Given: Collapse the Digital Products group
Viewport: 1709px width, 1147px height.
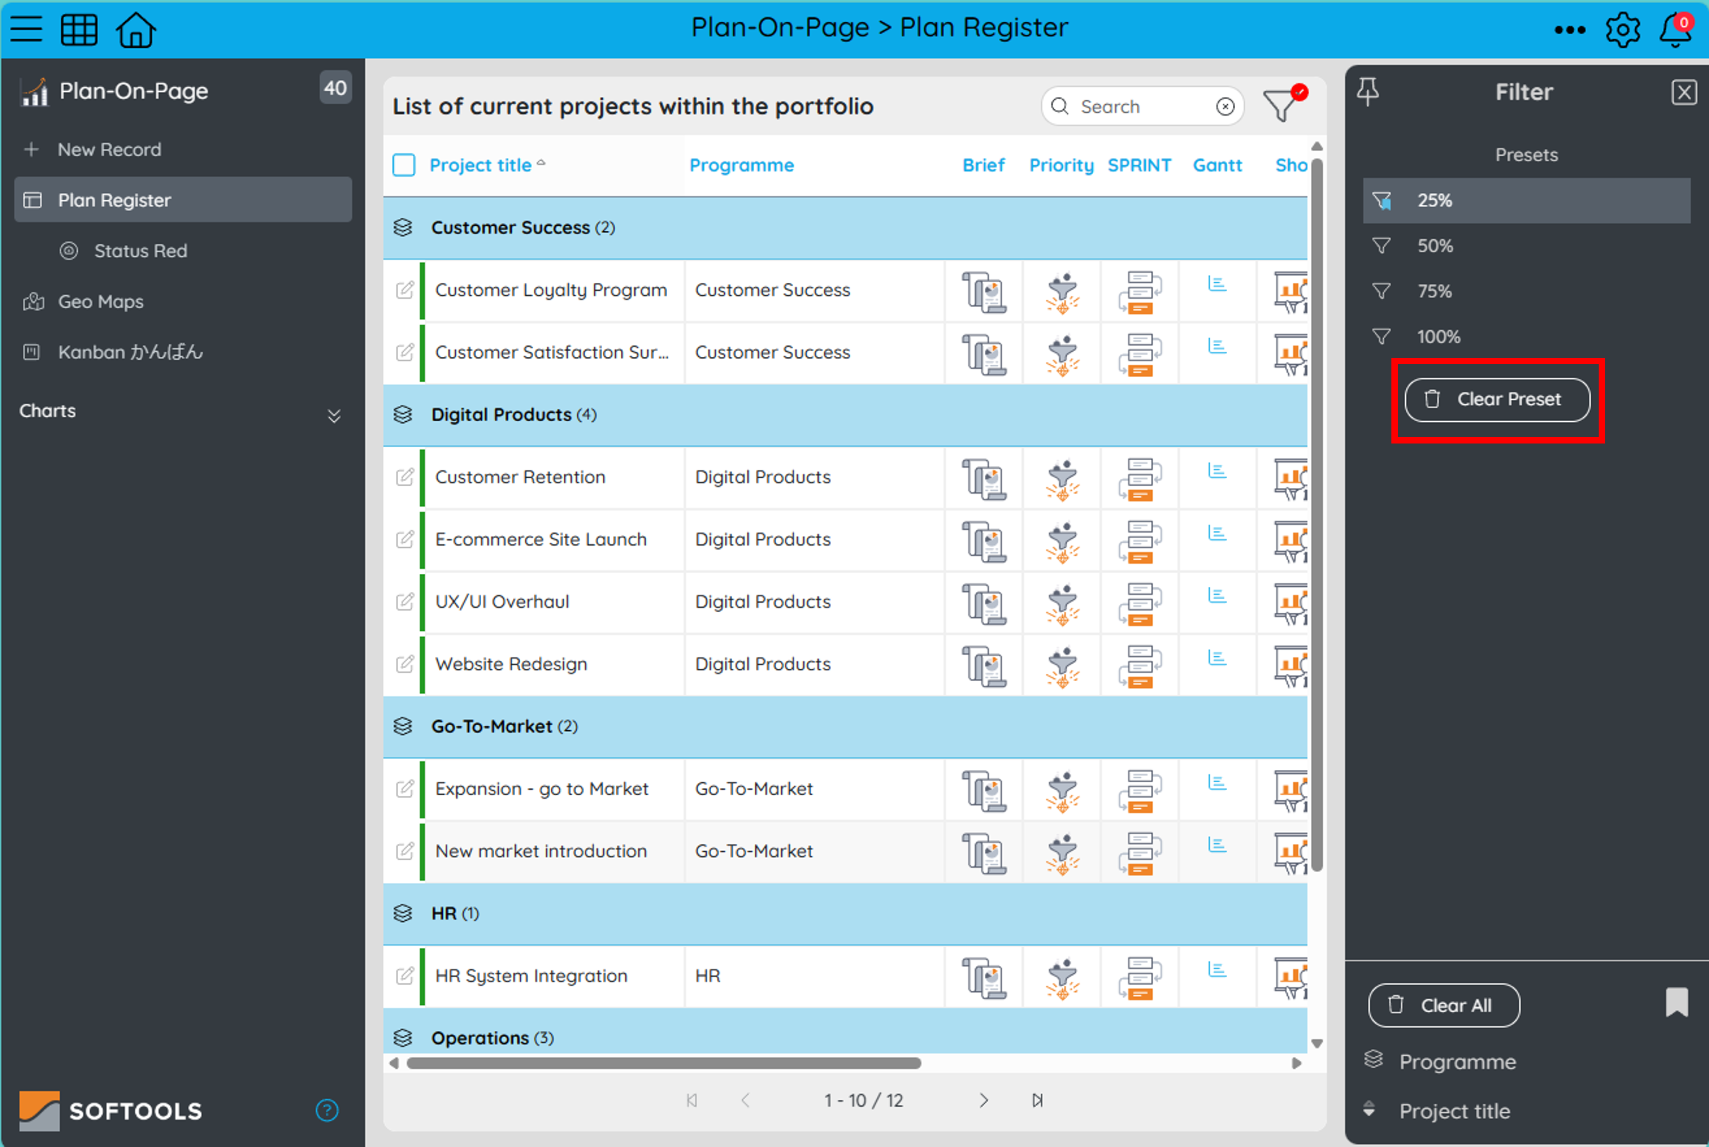Looking at the screenshot, I should click(x=403, y=415).
